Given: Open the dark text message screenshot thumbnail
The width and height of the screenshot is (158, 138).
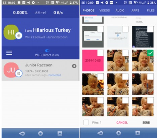Looking at the screenshot, I should (x=143, y=37).
